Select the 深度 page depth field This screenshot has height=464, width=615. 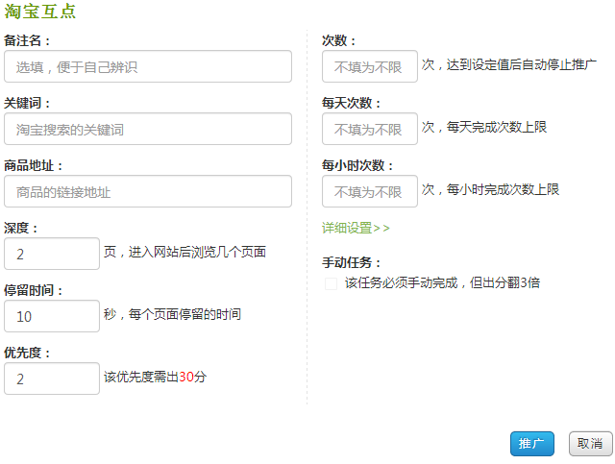point(52,254)
